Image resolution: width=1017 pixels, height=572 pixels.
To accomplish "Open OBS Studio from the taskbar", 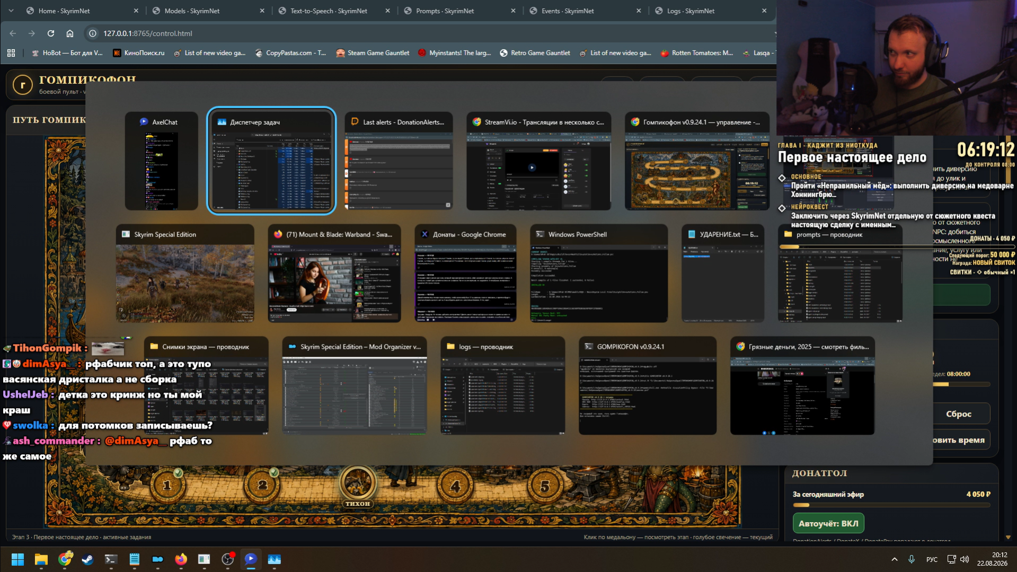I will pyautogui.click(x=227, y=559).
